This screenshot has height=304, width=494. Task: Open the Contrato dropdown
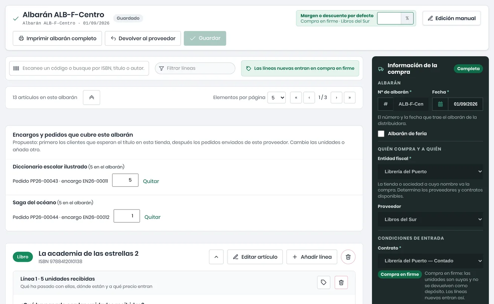pyautogui.click(x=430, y=261)
